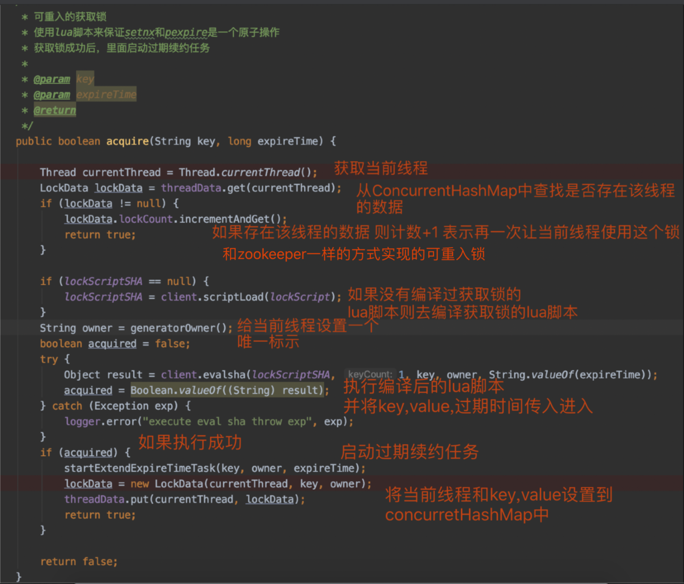684x584 pixels.
Task: Click the acquire method name in declaration
Action: 127,141
